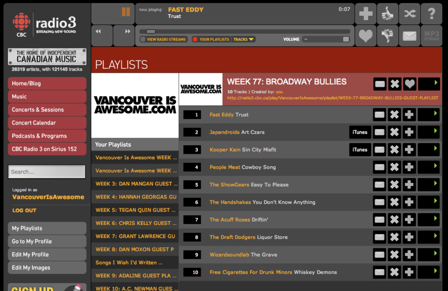Click the heart icon on the Week 77 playlist

click(x=409, y=84)
